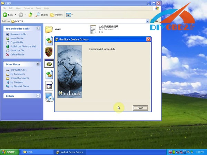
Task: Click the Hardlock dialog title bar icon
Action: click(x=57, y=39)
